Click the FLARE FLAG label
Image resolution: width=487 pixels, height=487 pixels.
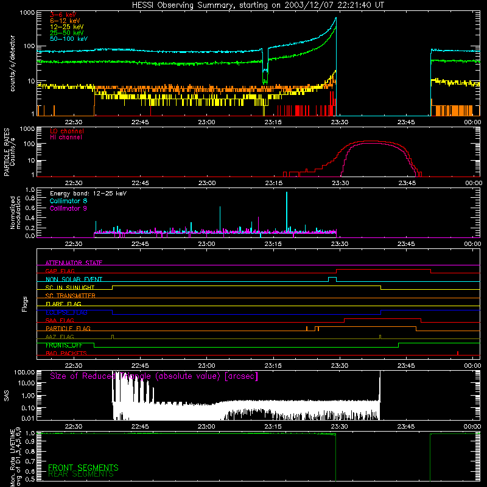click(x=63, y=304)
